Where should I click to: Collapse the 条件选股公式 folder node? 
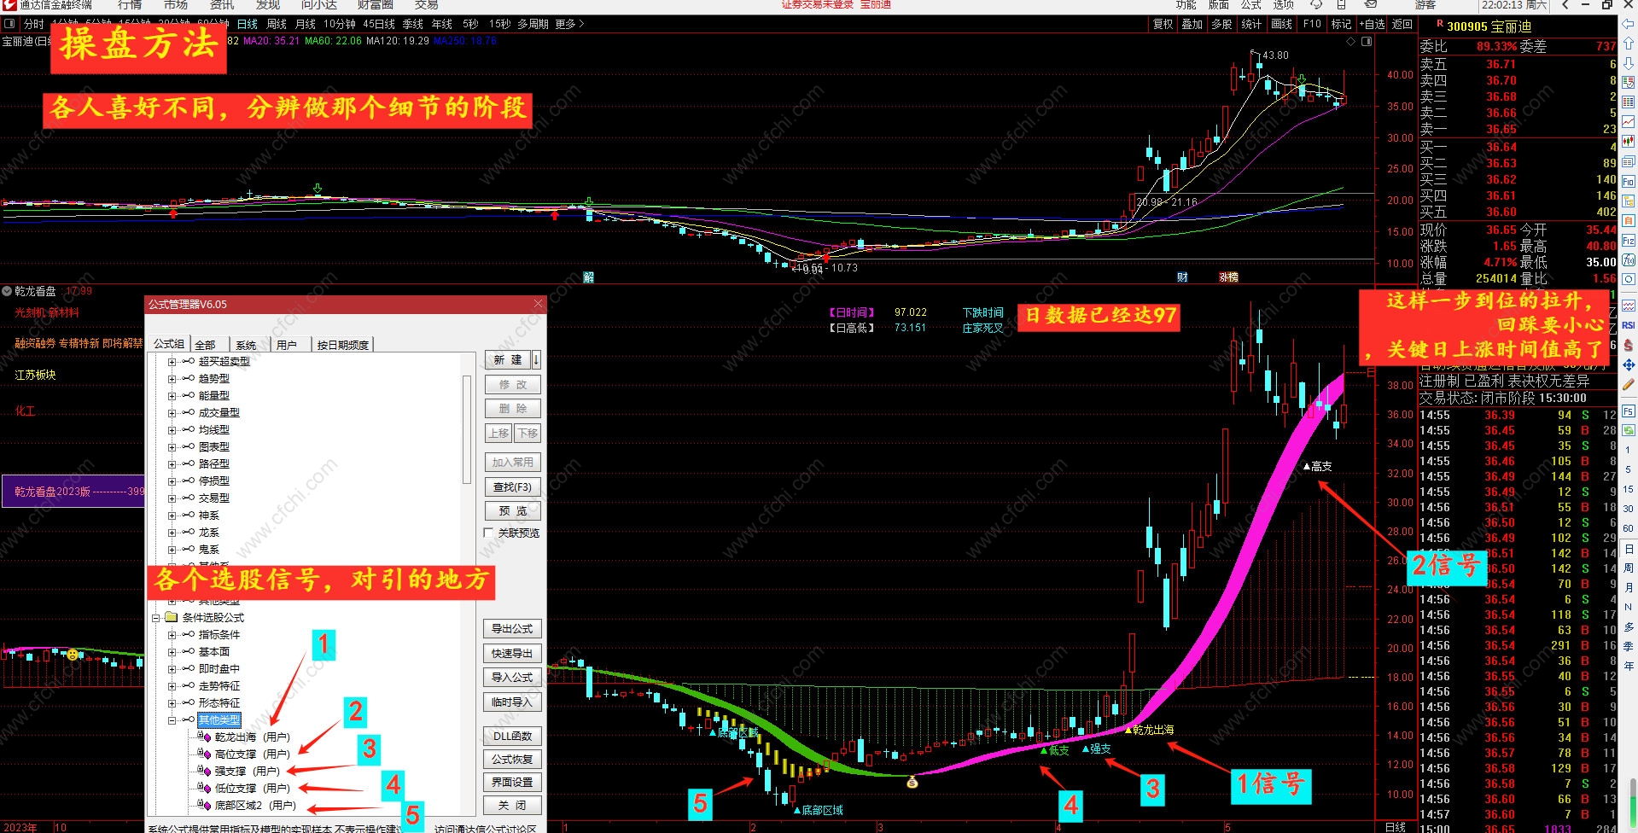pos(156,618)
